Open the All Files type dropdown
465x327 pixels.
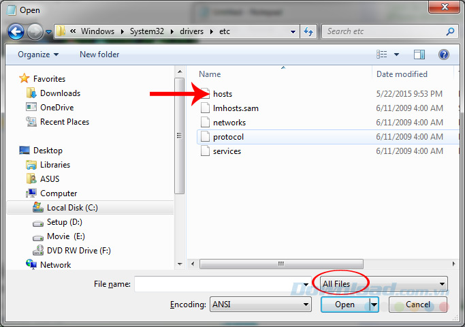point(384,284)
